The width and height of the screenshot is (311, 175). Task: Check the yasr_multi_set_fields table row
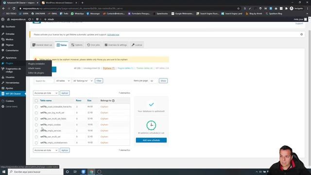36,119
